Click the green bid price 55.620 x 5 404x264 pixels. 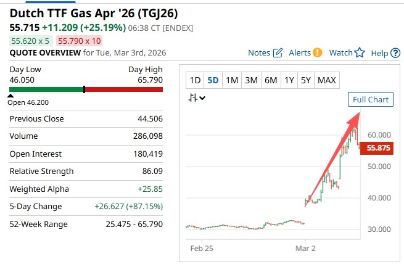pos(31,40)
